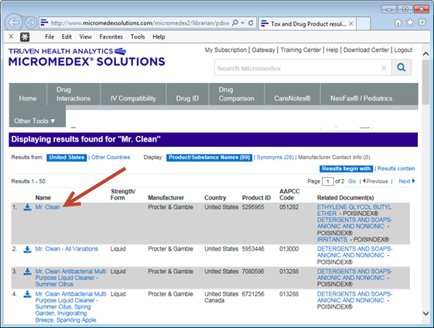
Task: Select Product/Substance Names (89) display
Action: 209,158
